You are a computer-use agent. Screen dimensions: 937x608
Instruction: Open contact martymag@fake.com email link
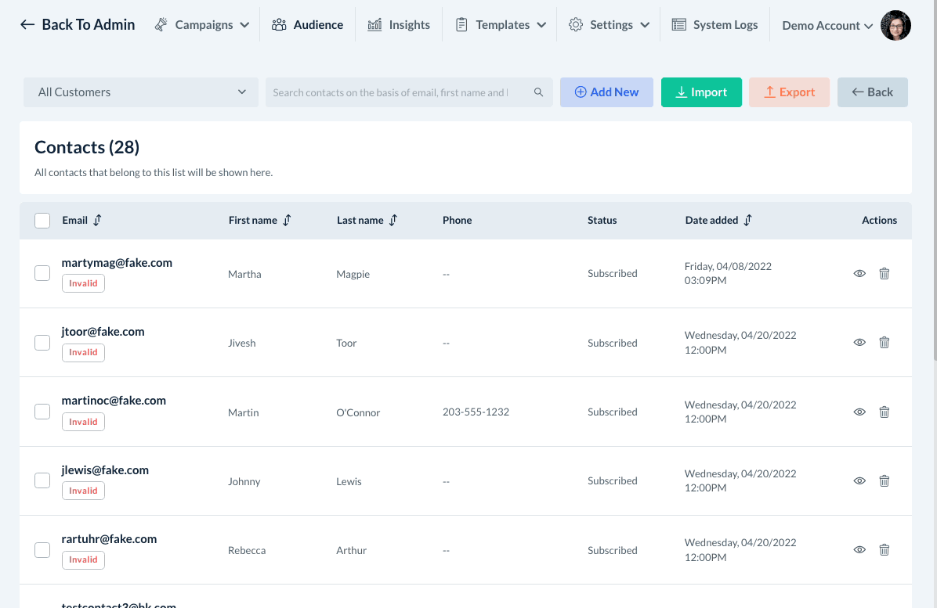pyautogui.click(x=117, y=263)
